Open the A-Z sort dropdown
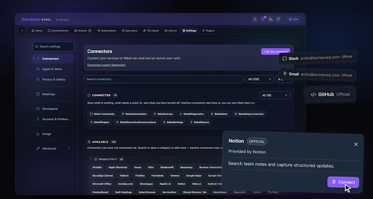The width and height of the screenshot is (373, 199). coord(284,79)
